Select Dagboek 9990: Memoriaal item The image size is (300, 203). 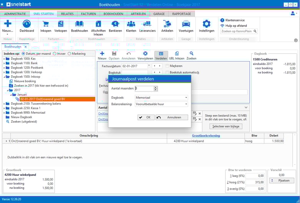tap(28, 113)
